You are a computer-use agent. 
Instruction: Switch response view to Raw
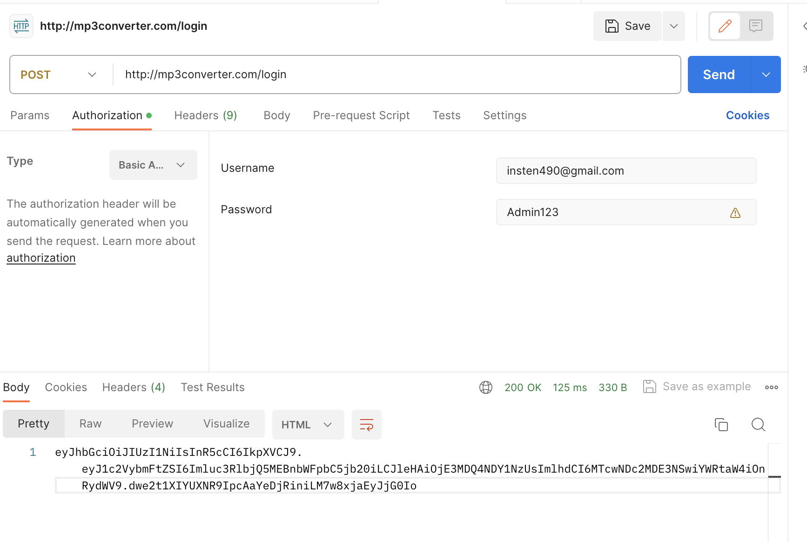(x=90, y=424)
